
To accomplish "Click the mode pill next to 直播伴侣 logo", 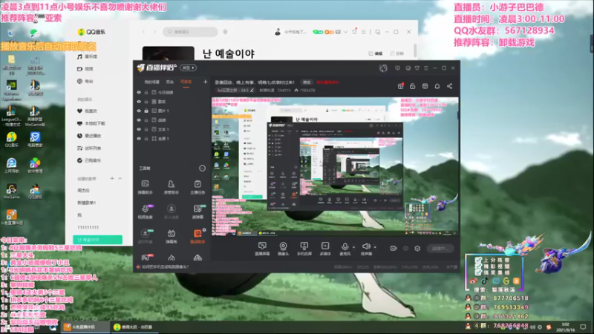I will point(189,68).
